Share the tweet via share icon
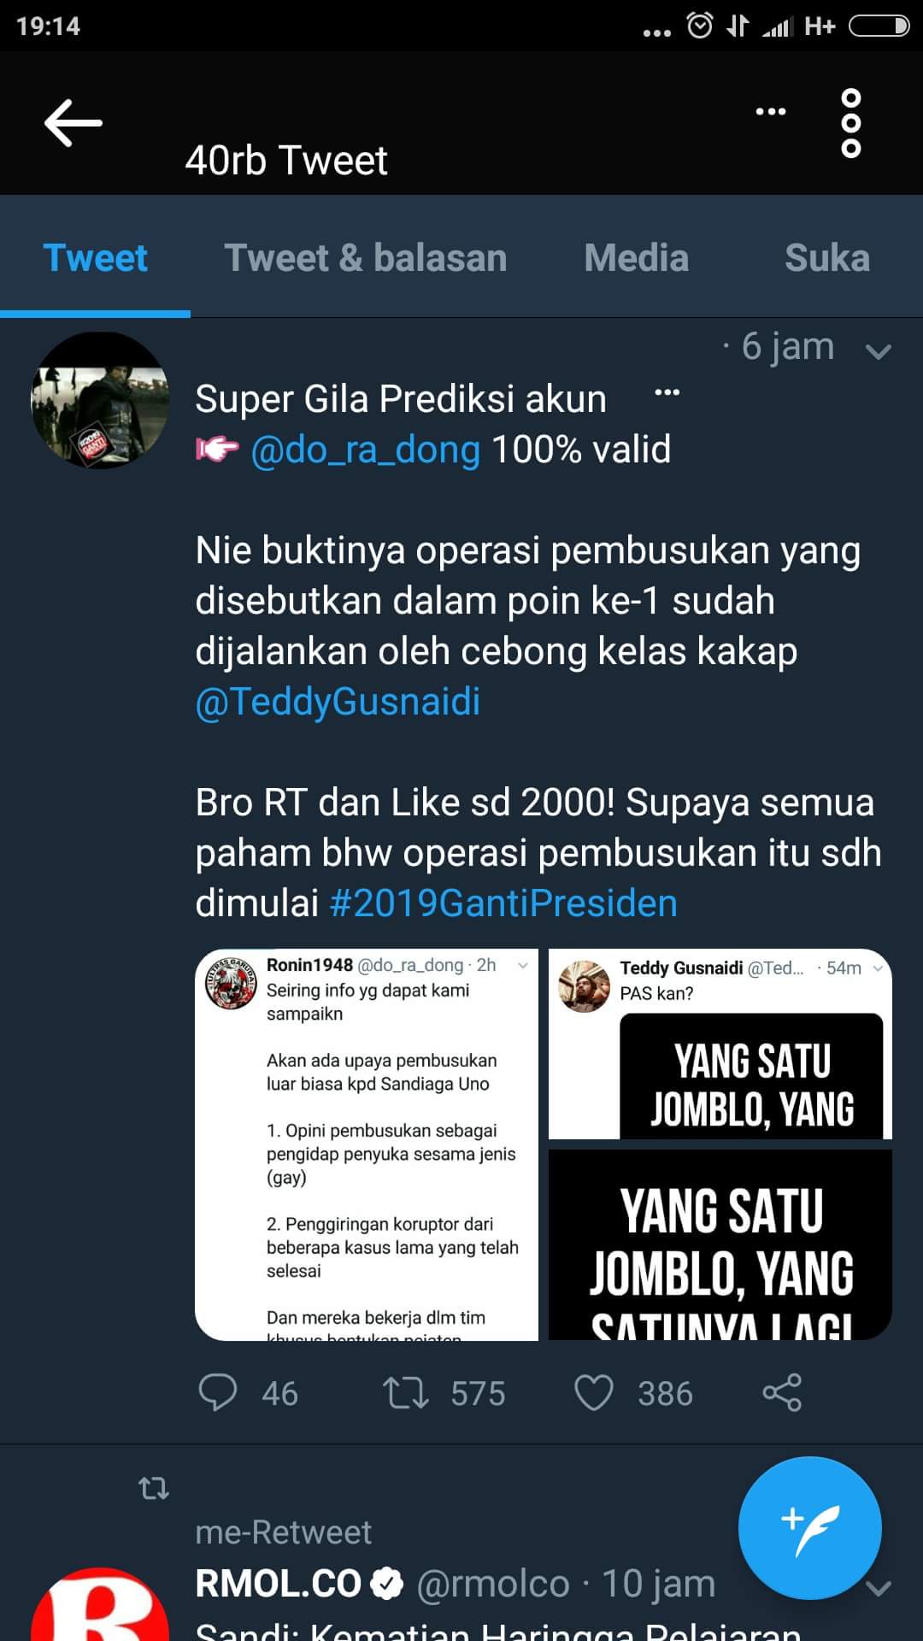923x1641 pixels. 782,1392
